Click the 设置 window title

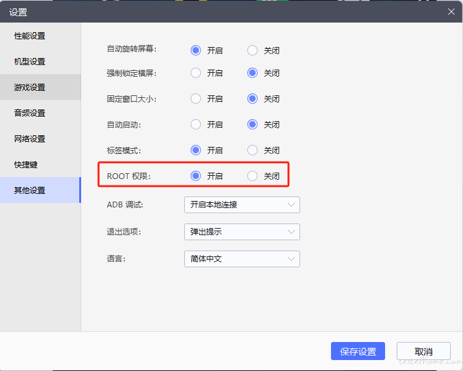pos(18,12)
